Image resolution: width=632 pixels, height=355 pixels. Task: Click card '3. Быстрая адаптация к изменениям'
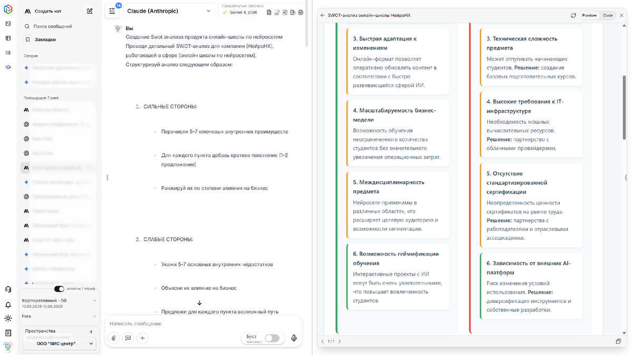[398, 62]
